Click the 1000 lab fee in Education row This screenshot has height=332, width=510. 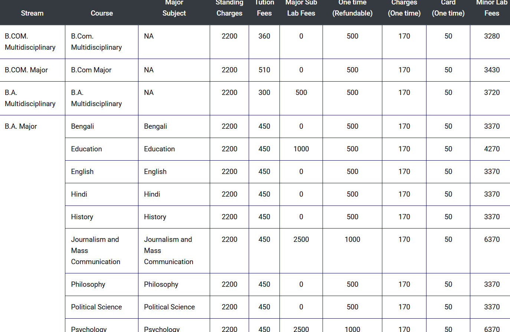[x=301, y=149]
